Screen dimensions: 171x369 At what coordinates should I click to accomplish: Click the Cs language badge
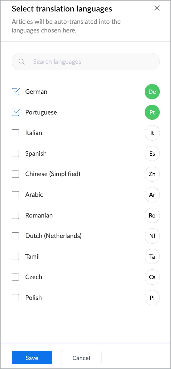coord(152,277)
